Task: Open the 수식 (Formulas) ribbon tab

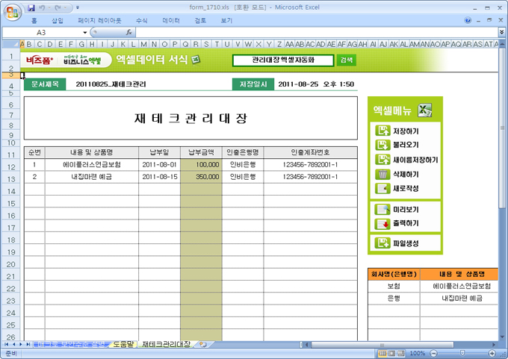Action: [x=141, y=21]
